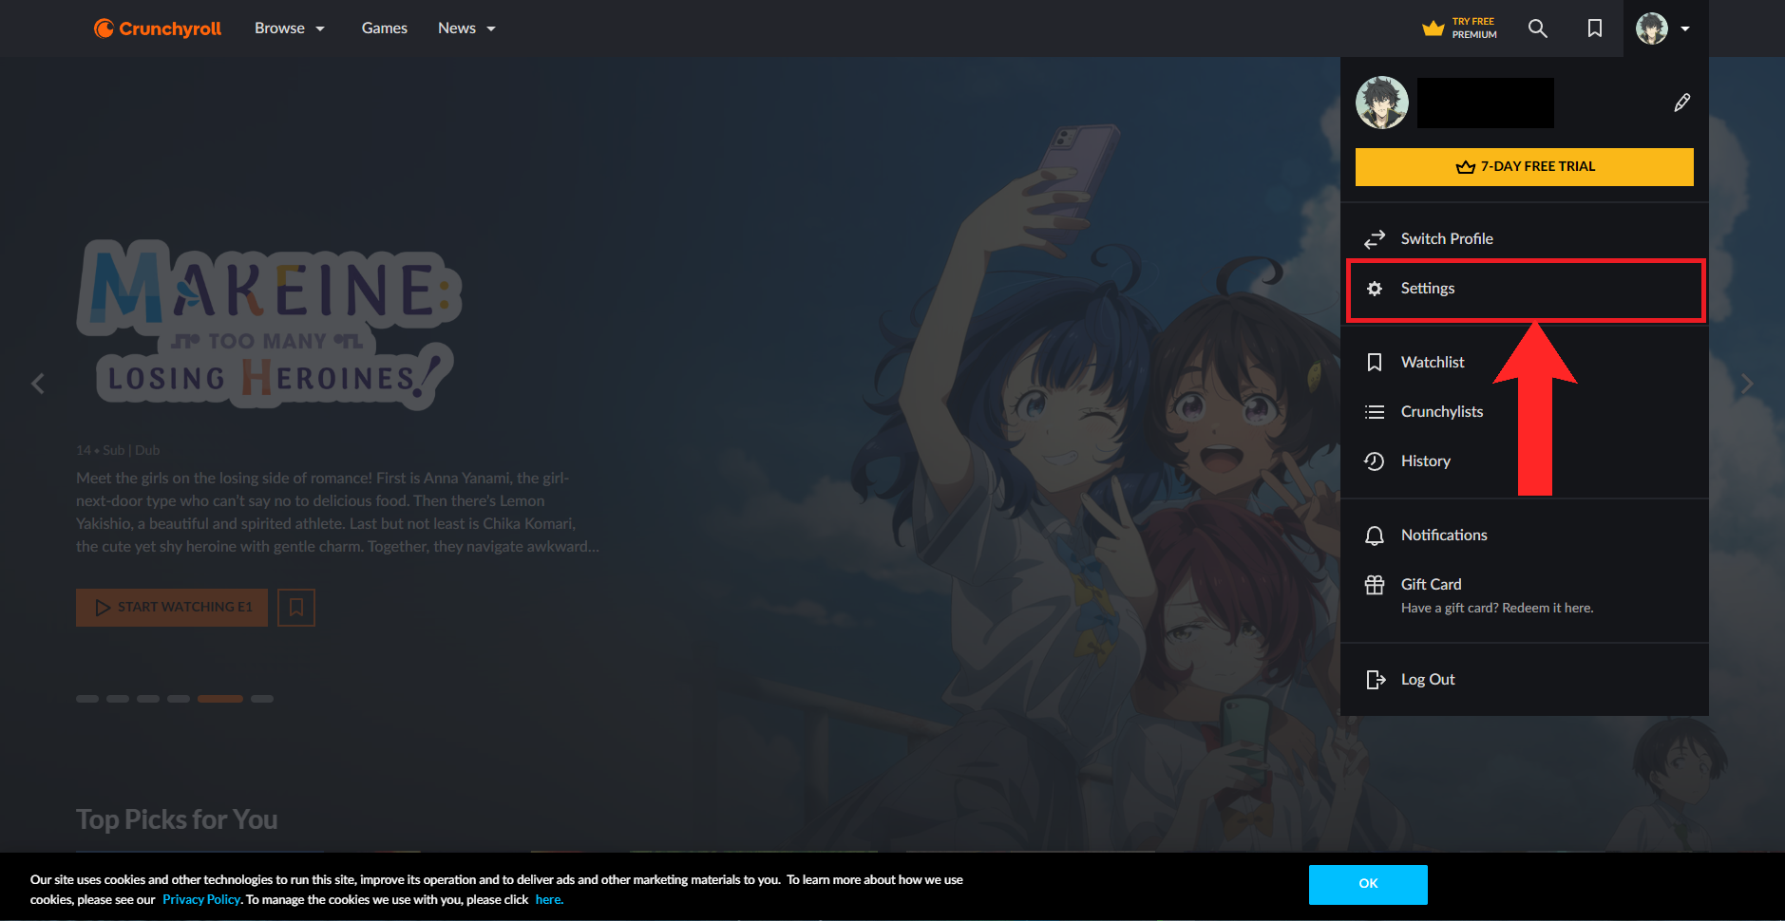
Task: Jump to last carousel slide indicator
Action: pyautogui.click(x=262, y=699)
